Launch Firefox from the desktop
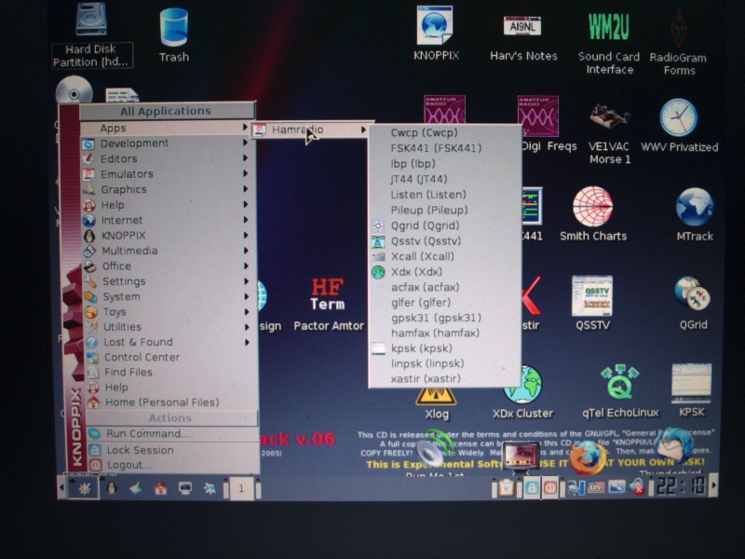Screen dimensions: 745x559 (x=588, y=457)
